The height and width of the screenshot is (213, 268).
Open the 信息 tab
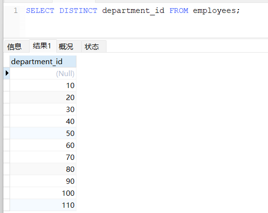17,46
